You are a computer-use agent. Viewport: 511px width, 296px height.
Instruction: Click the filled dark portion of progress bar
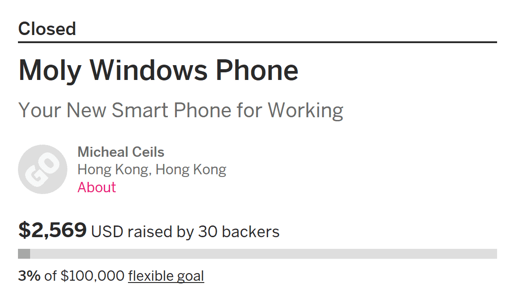coord(24,254)
